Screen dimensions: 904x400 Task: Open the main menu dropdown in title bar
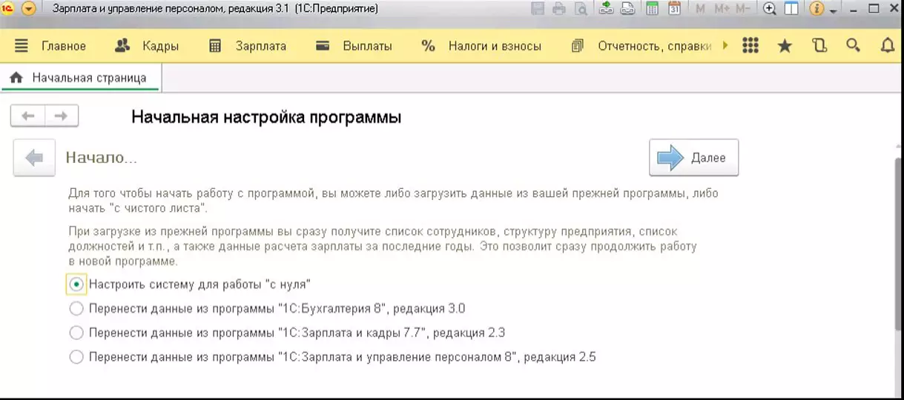click(x=29, y=9)
